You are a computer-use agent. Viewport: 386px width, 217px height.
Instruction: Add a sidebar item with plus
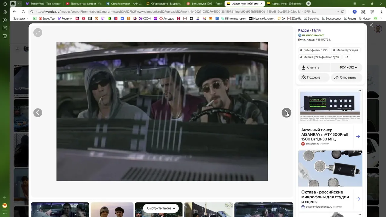(5, 198)
